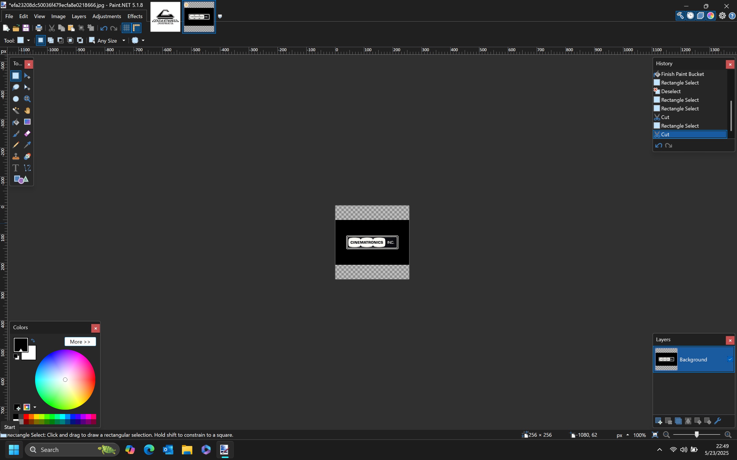Select the Lasso Select tool

tap(16, 88)
